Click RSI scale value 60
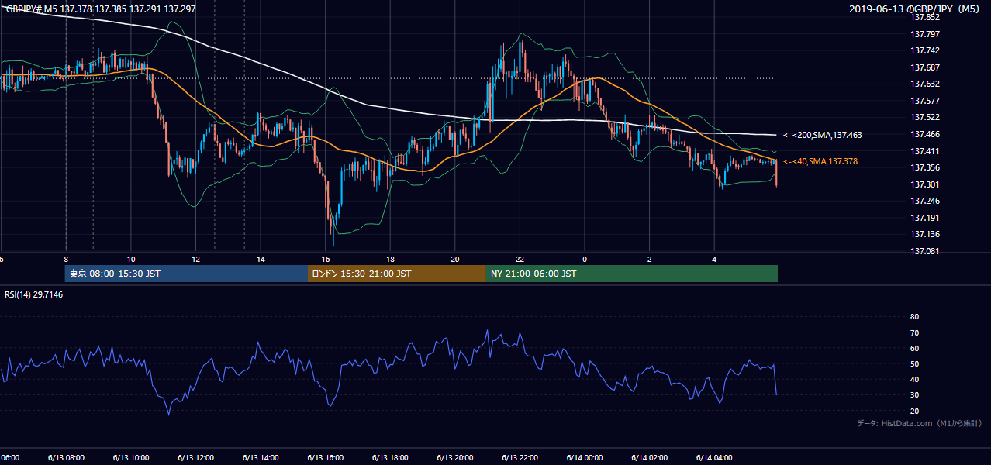 (914, 348)
